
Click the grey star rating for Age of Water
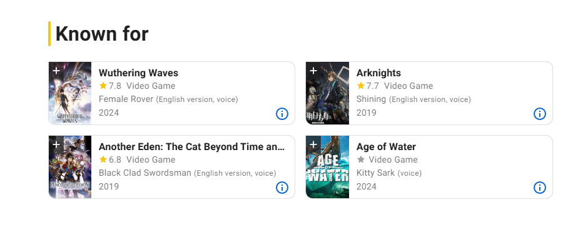tap(361, 159)
